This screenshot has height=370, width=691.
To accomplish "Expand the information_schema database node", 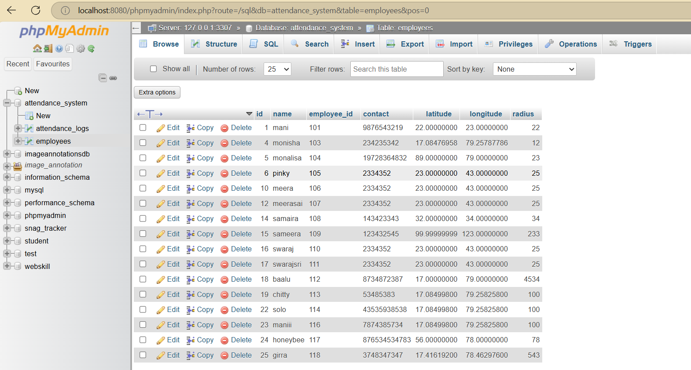I will 7,177.
